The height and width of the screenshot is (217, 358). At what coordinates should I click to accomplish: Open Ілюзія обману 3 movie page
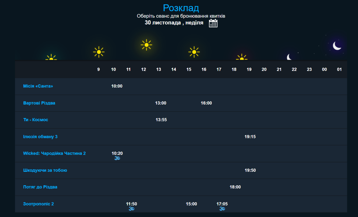40,136
